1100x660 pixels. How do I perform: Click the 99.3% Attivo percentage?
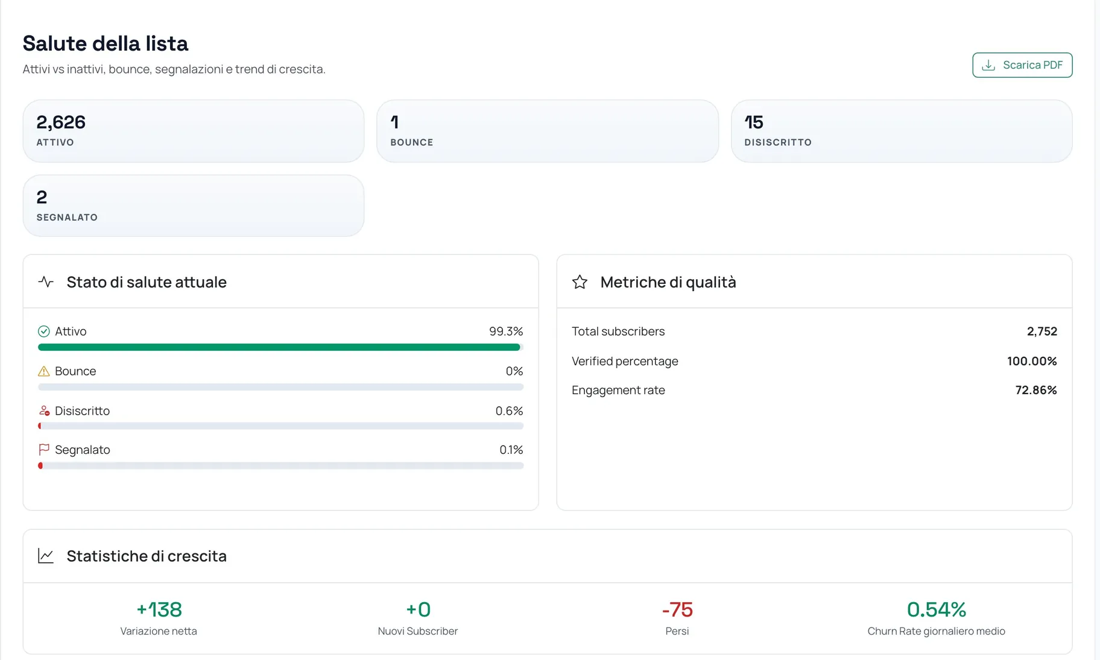coord(506,332)
